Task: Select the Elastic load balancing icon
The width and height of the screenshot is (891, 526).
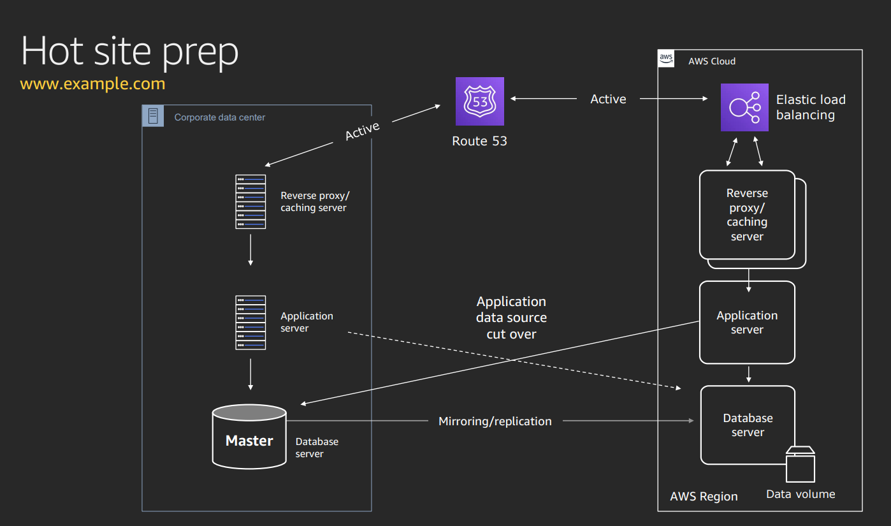Action: tap(744, 107)
